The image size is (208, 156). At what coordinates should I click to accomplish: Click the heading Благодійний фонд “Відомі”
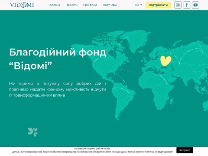pos(58,59)
